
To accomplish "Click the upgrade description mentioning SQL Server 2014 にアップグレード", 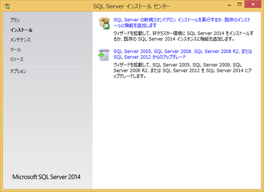I will tap(183, 70).
